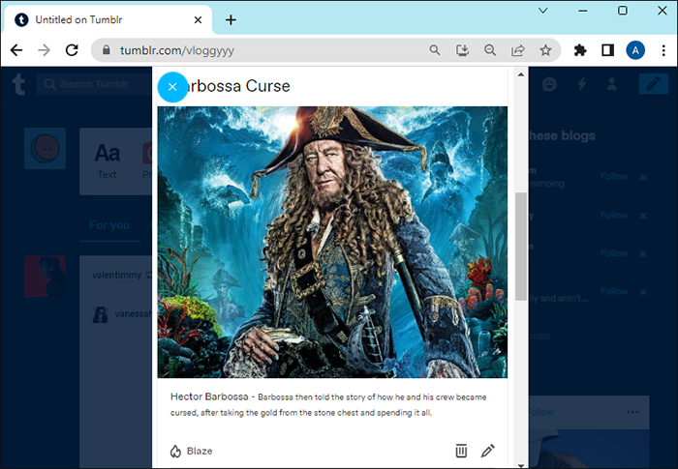Click the valentimmy avatar thumbnail
678x469 pixels.
tap(45, 277)
